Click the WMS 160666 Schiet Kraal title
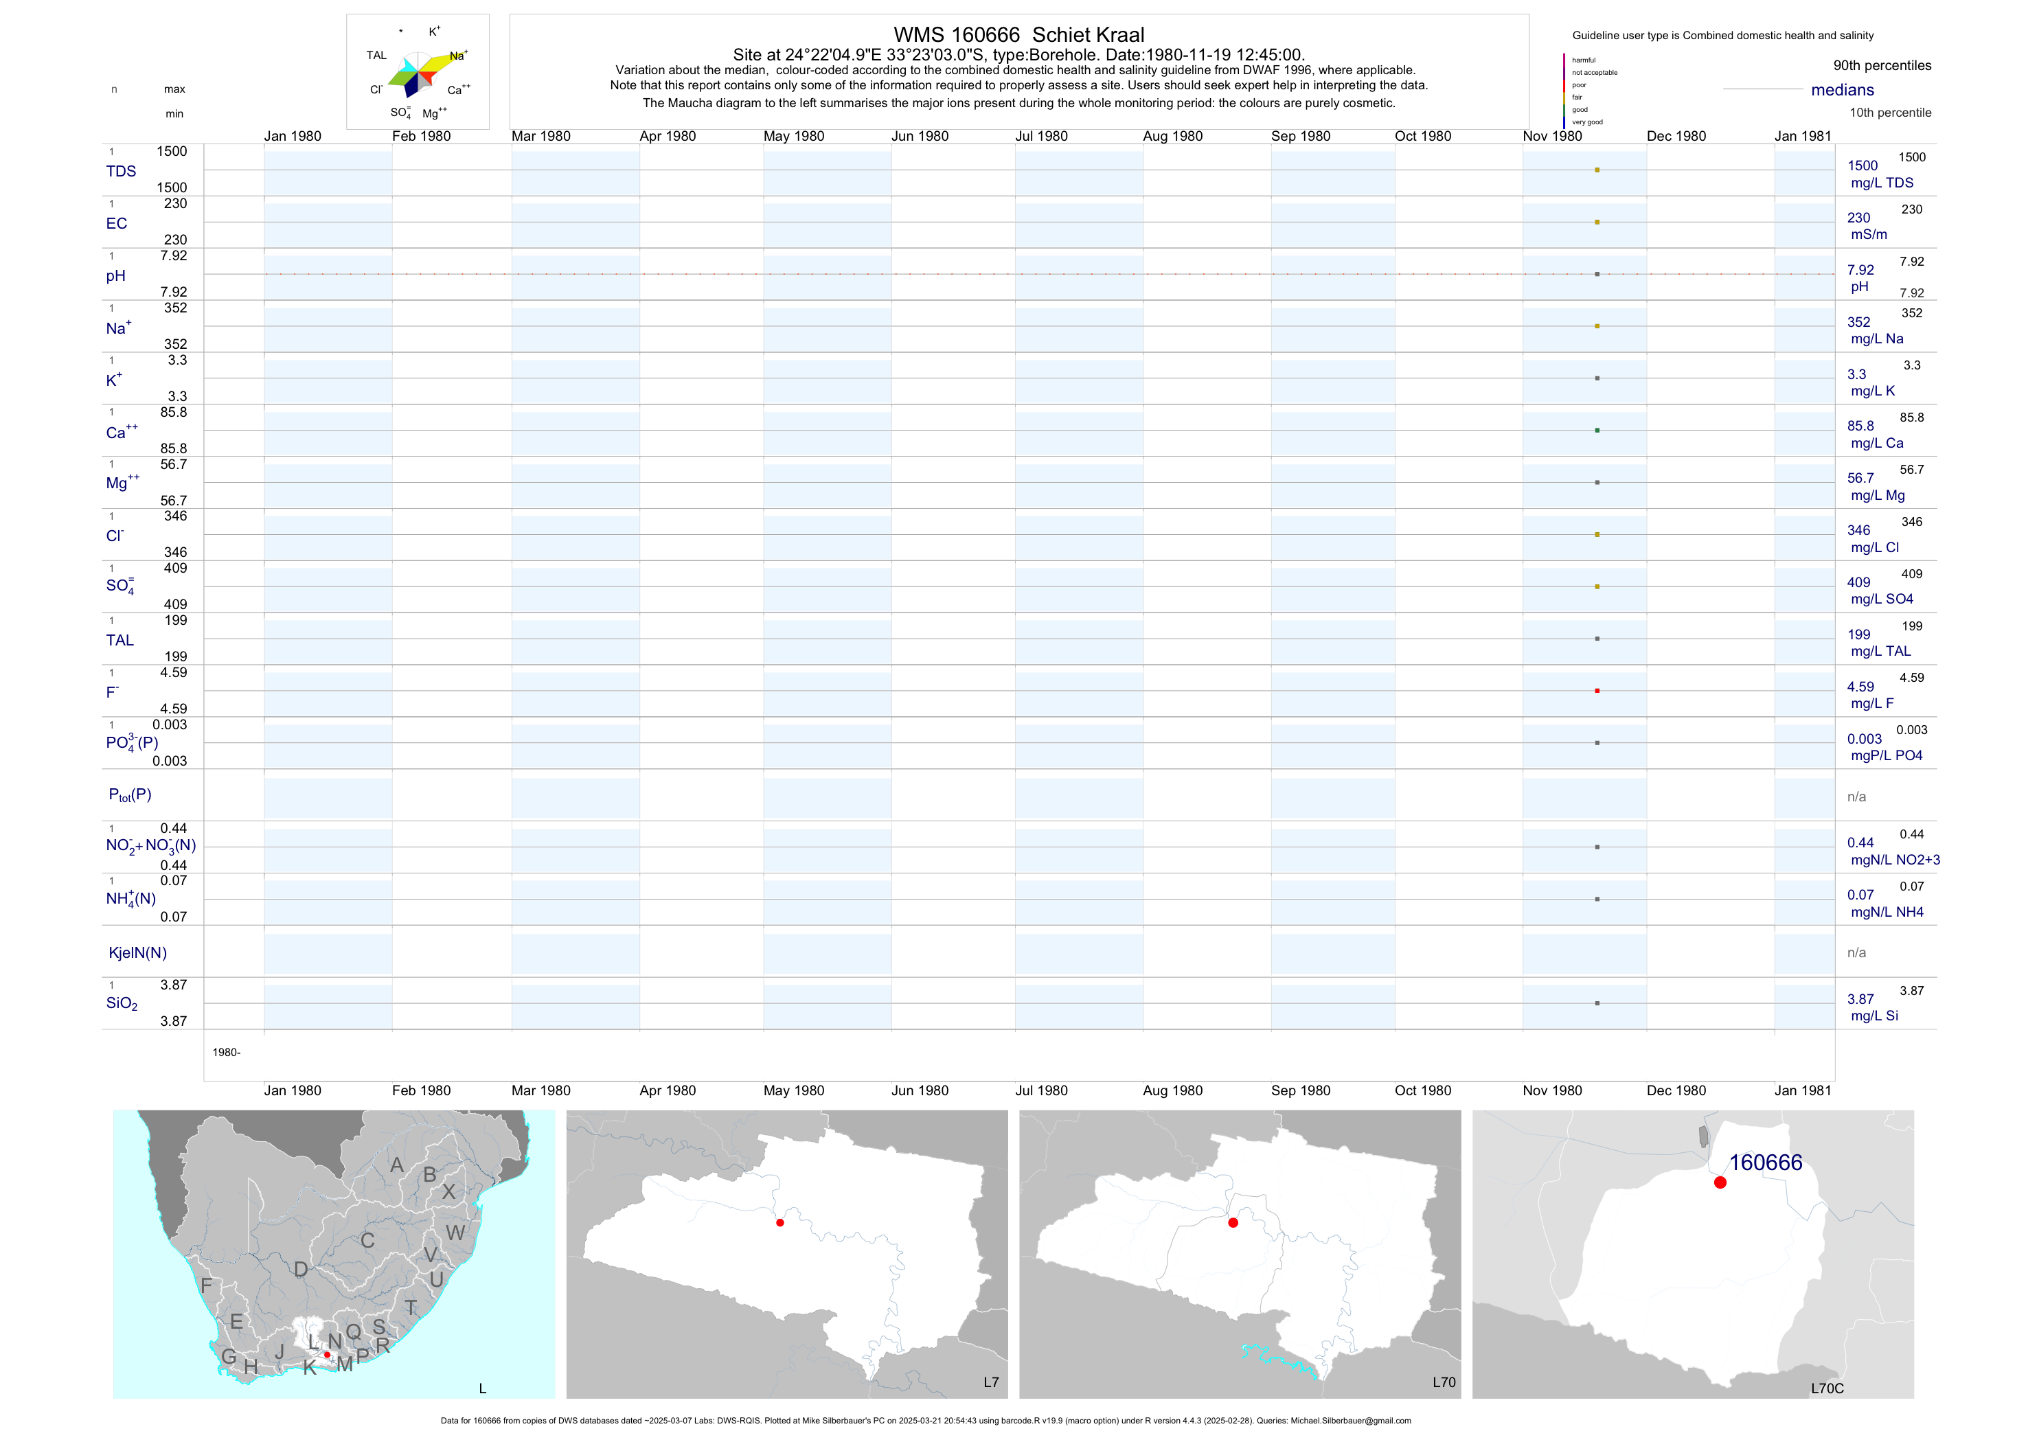The width and height of the screenshot is (2039, 1442). [1018, 34]
